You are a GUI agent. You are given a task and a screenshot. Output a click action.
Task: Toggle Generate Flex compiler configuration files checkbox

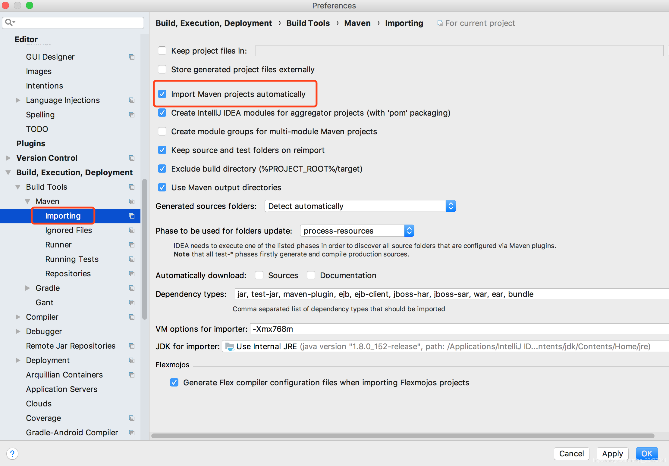coord(174,382)
